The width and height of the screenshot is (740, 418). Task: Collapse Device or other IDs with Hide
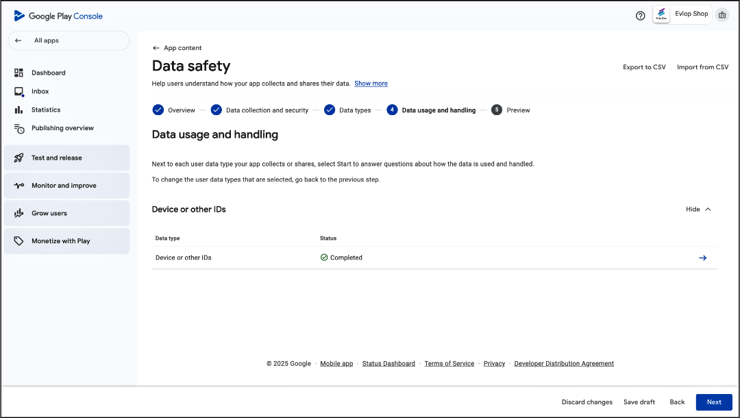pos(698,210)
